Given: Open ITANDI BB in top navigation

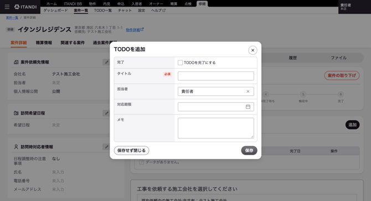Looking at the screenshot, I should 73,4.
